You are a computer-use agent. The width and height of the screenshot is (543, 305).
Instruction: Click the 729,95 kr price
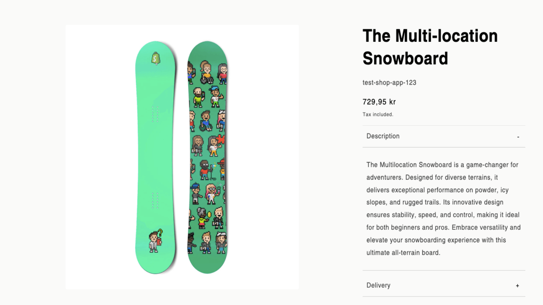click(x=379, y=102)
